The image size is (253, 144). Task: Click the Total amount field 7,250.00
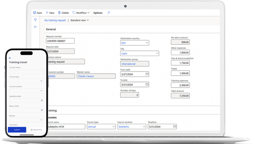click(x=180, y=95)
